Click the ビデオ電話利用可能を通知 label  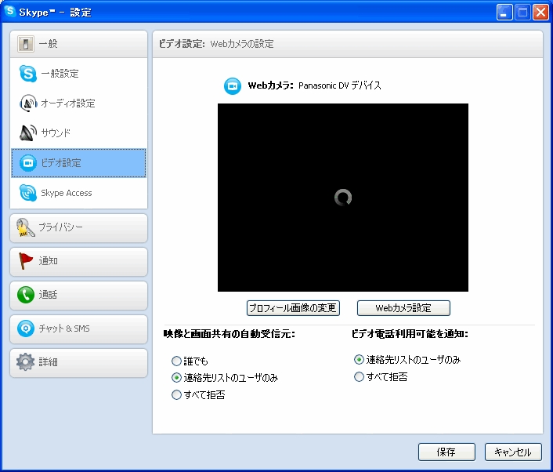[x=410, y=333]
